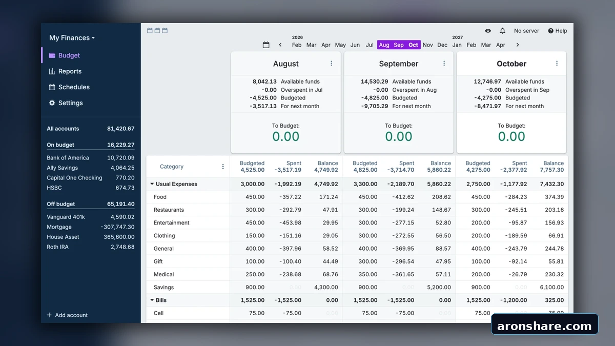Screen dimensions: 615x346
Task: Open the September month options menu
Action: tap(444, 64)
